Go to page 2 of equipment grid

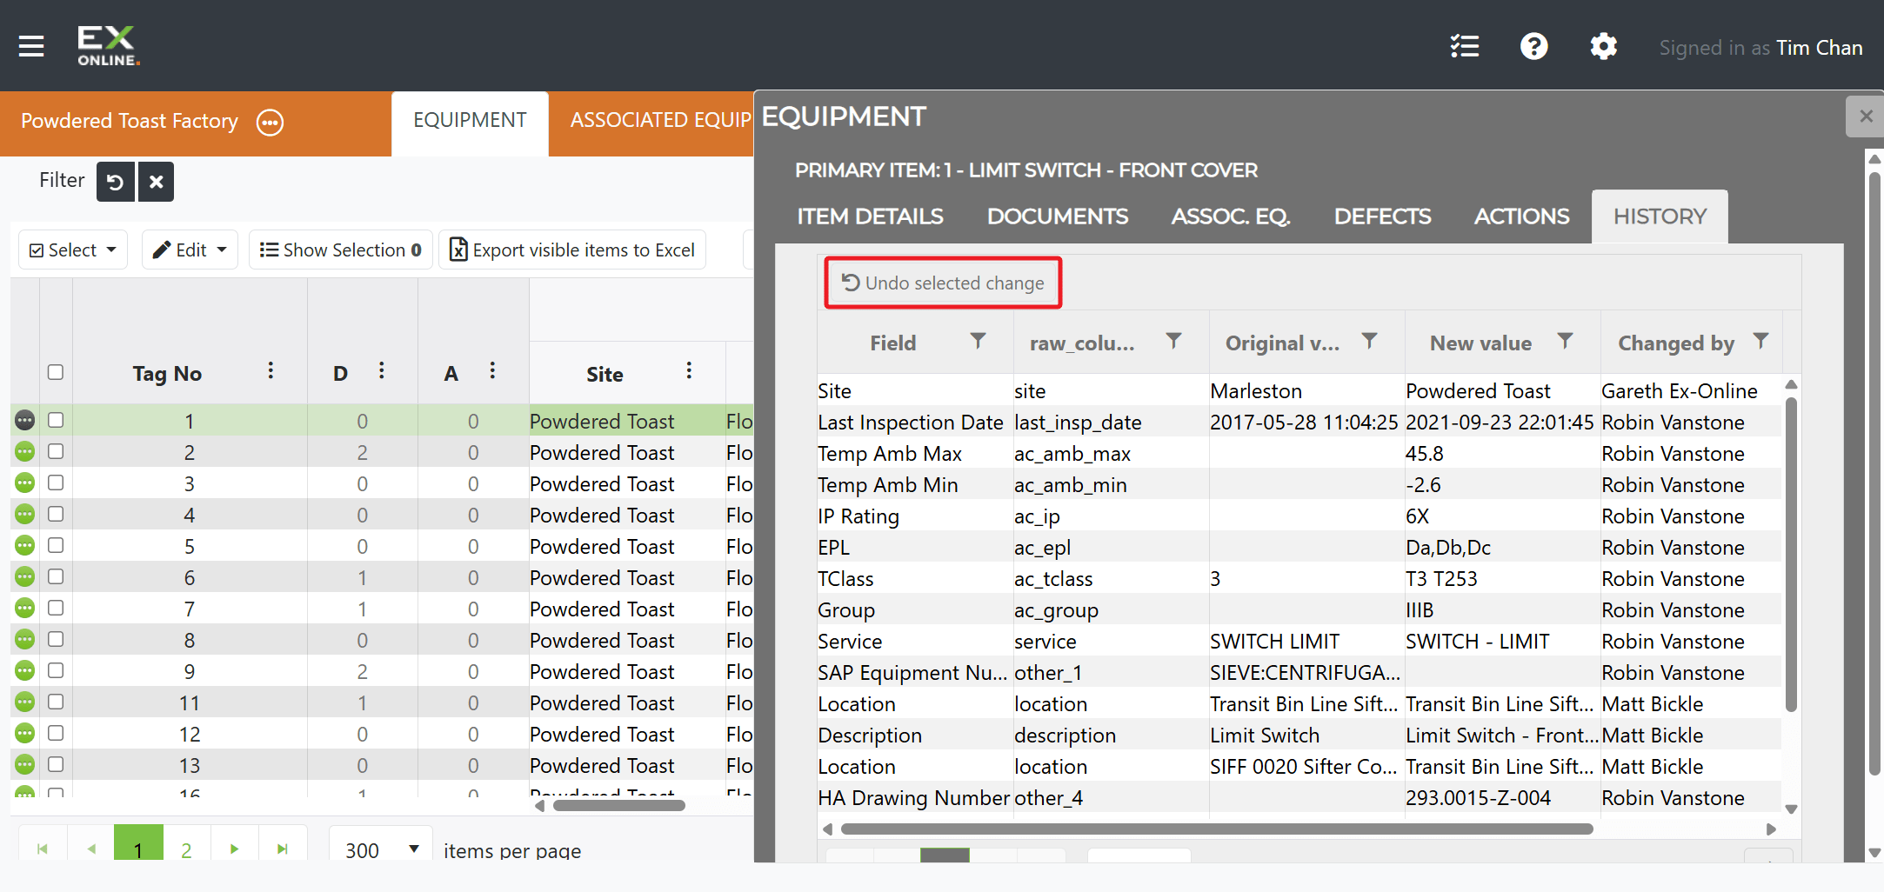186,849
